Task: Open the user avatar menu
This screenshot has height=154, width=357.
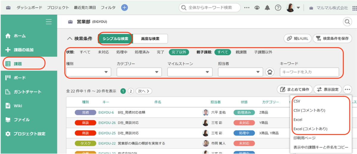Action: (x=293, y=8)
